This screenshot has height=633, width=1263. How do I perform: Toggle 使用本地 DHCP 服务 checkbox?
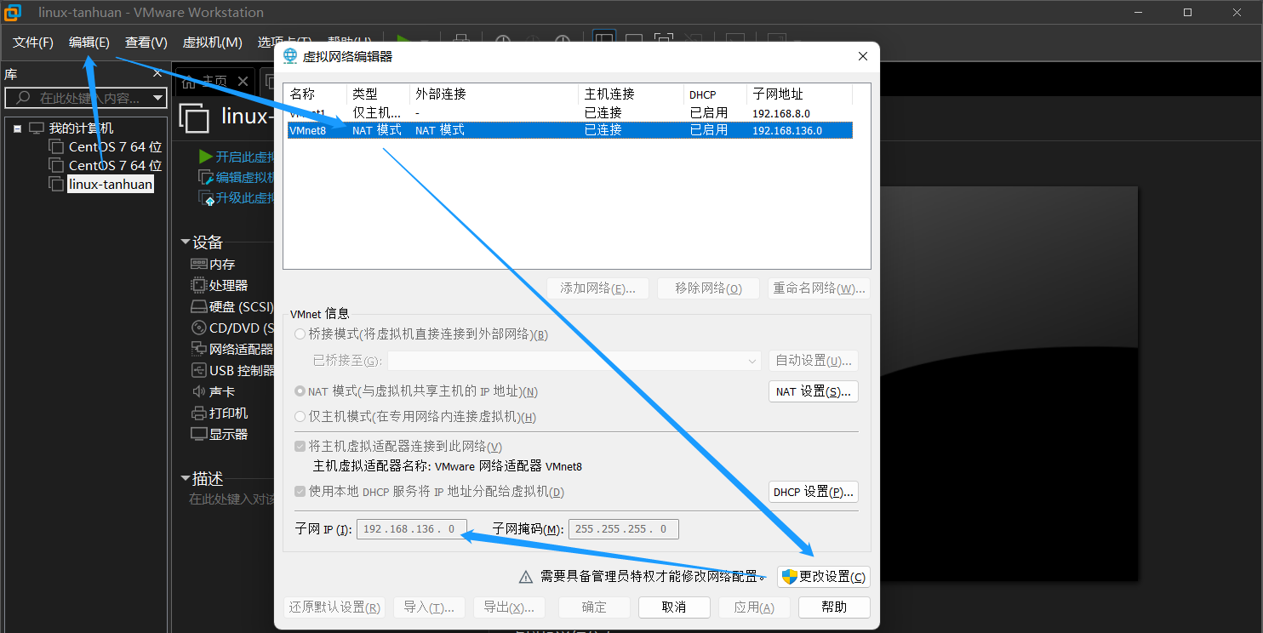(300, 492)
